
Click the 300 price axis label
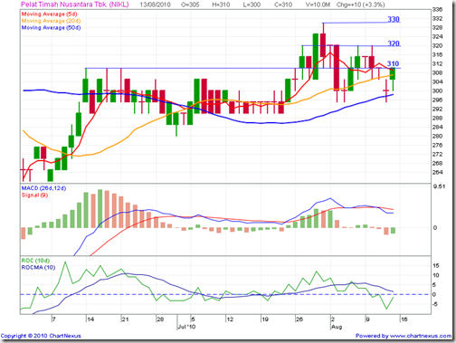pyautogui.click(x=437, y=91)
